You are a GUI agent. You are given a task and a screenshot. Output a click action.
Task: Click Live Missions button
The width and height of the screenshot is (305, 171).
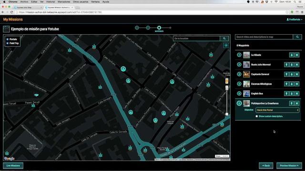pyautogui.click(x=13, y=166)
